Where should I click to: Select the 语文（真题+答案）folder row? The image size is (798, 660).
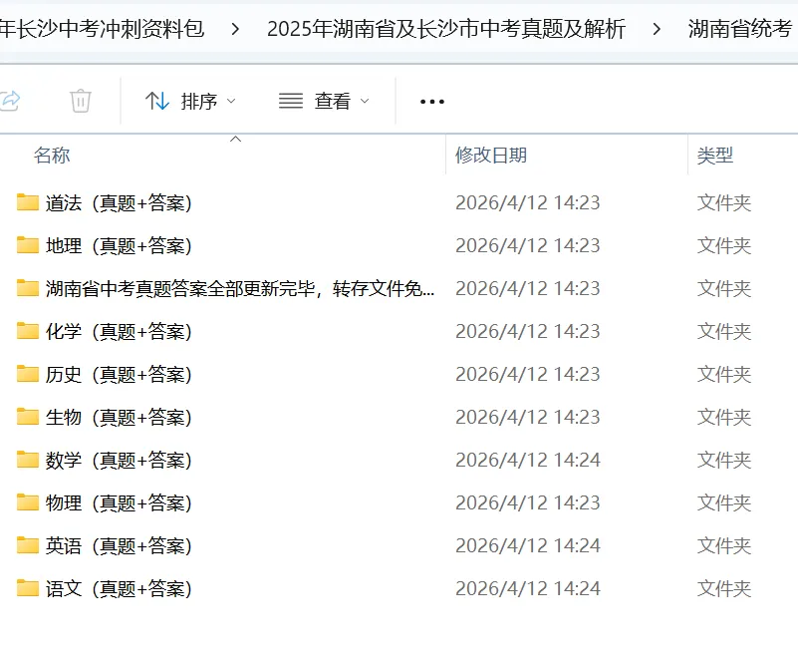click(x=120, y=588)
